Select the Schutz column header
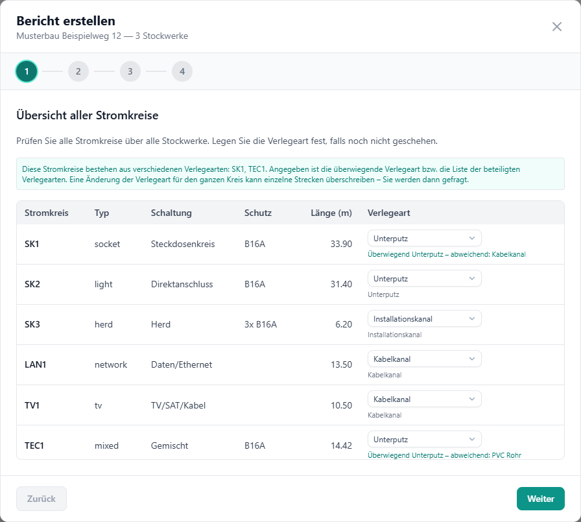This screenshot has height=522, width=581. [x=258, y=213]
